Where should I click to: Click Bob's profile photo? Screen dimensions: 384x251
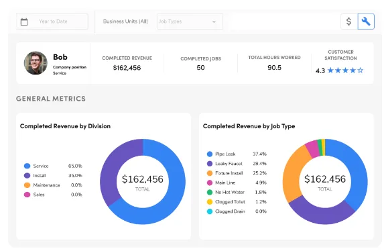coord(36,63)
